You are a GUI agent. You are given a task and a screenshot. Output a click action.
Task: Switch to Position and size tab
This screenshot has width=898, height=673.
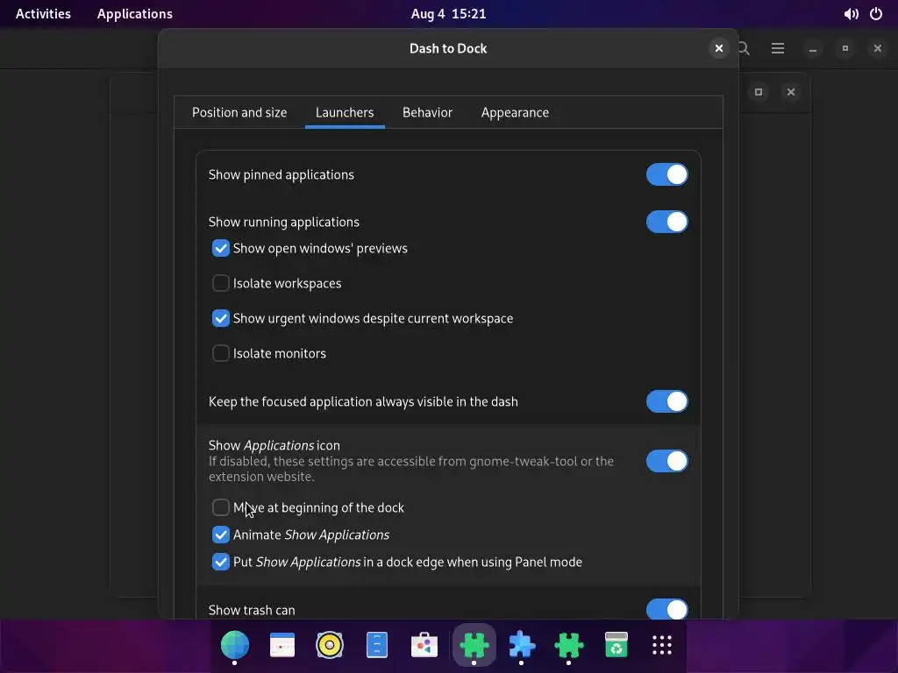coord(239,113)
